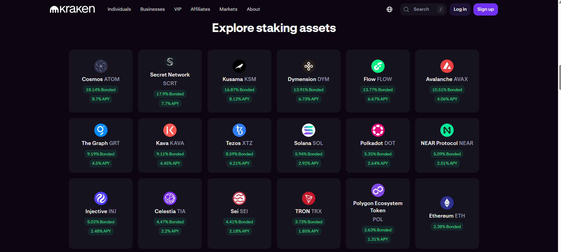Image resolution: width=561 pixels, height=252 pixels.
Task: Open the Affiliates nav item
Action: pyautogui.click(x=200, y=9)
